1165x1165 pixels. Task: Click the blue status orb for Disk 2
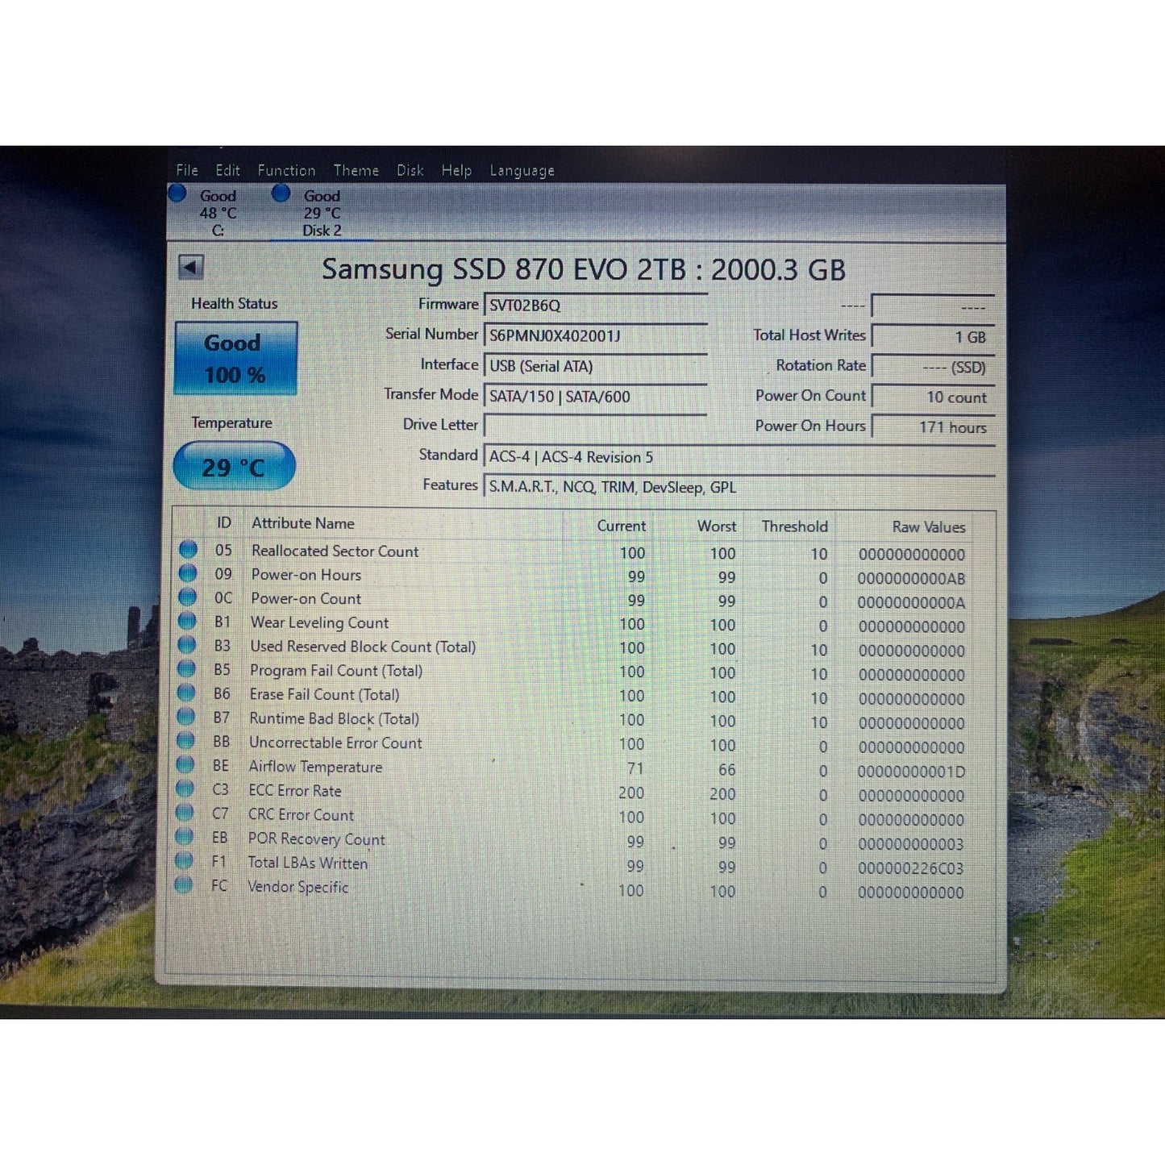click(281, 193)
